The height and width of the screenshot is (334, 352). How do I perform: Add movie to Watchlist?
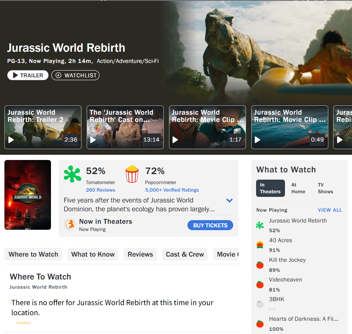pyautogui.click(x=75, y=75)
